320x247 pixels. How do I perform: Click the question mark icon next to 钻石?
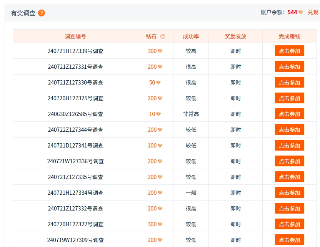click(163, 36)
